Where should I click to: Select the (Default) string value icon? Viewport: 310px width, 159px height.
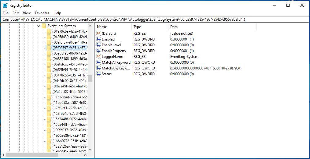tap(99, 33)
